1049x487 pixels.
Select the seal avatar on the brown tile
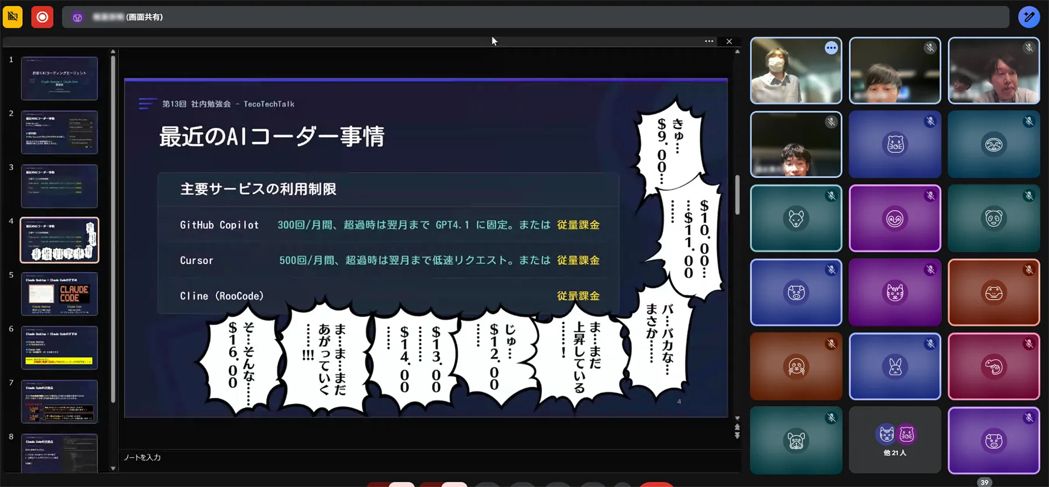[796, 366]
